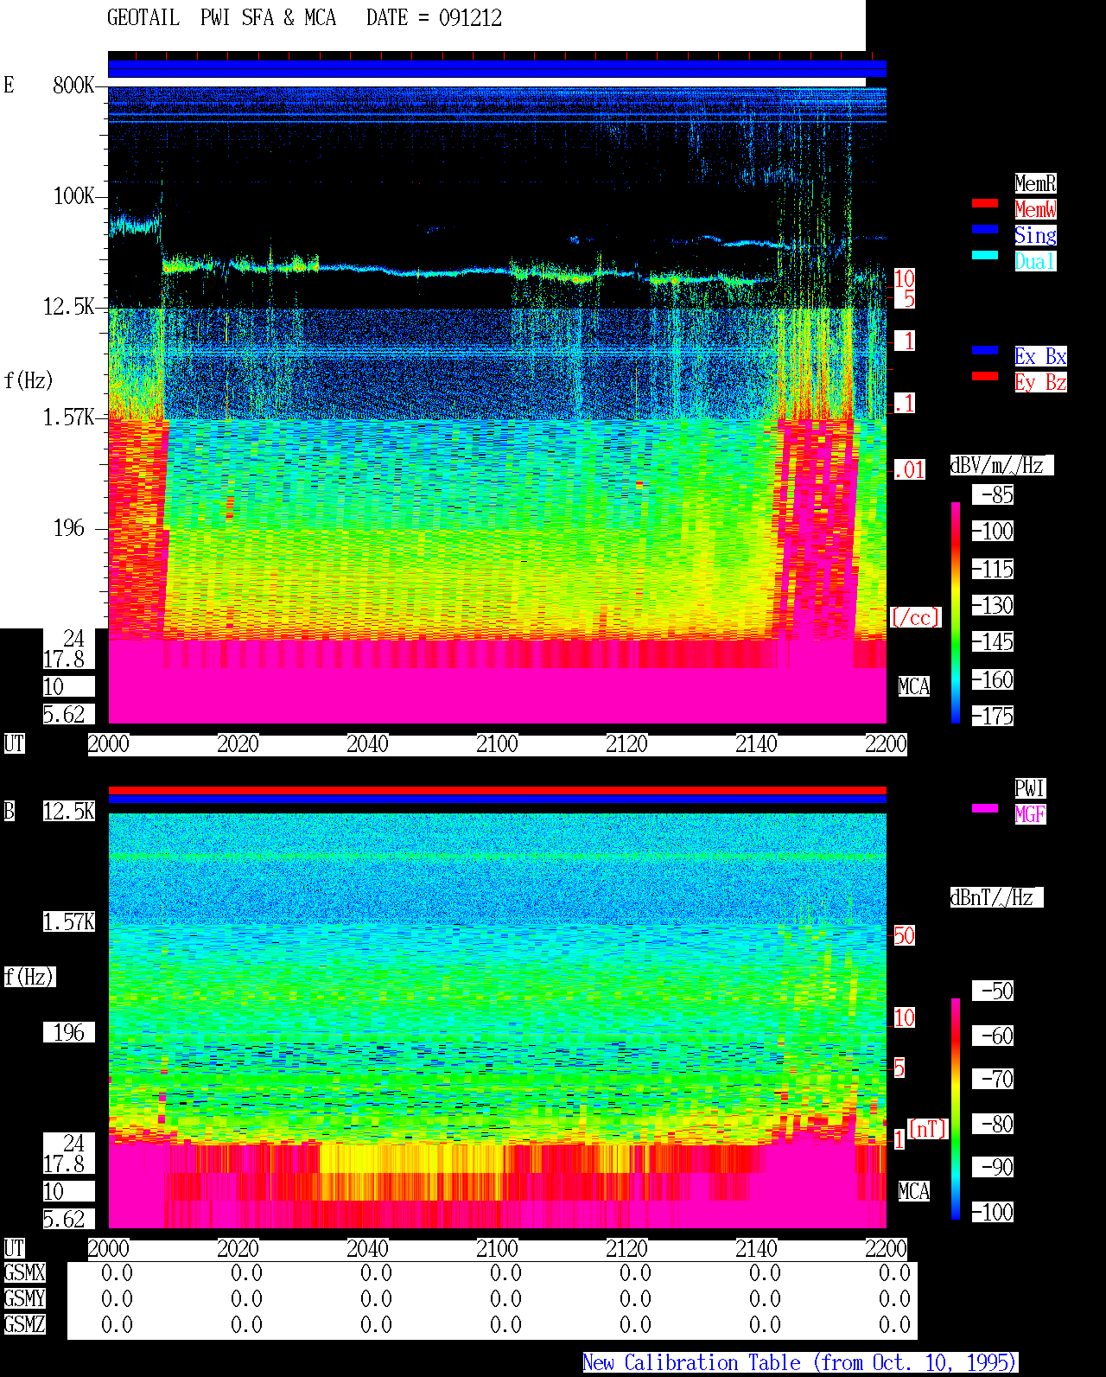Click 'f(Hz)' label of B panel
Viewport: 1106px width, 1377px height.
pos(29,977)
